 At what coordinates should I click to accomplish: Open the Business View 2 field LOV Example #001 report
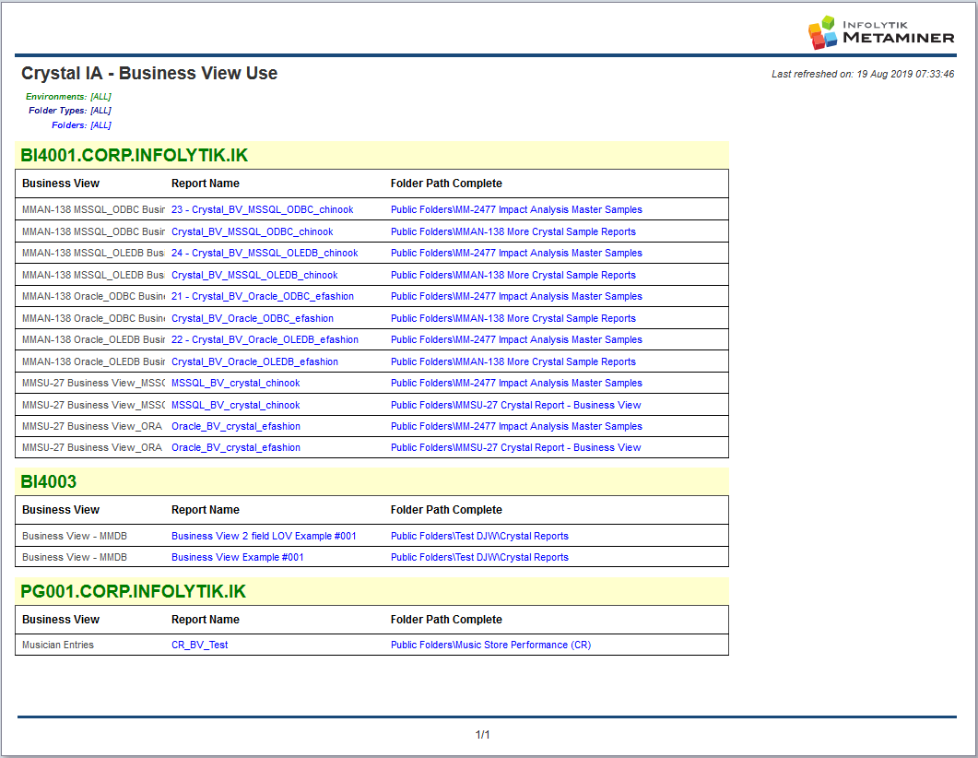pyautogui.click(x=264, y=536)
